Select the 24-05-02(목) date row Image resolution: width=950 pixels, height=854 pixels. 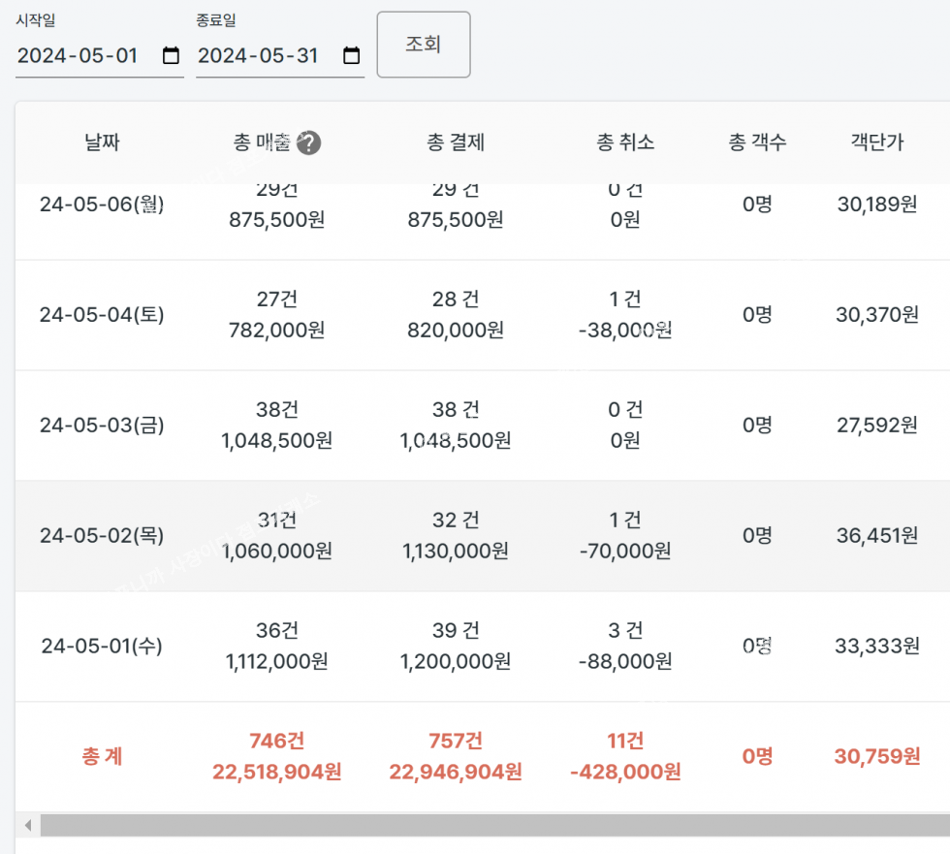pos(102,536)
